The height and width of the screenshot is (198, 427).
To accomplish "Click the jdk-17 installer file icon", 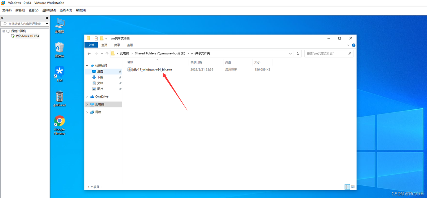I will tap(129, 69).
